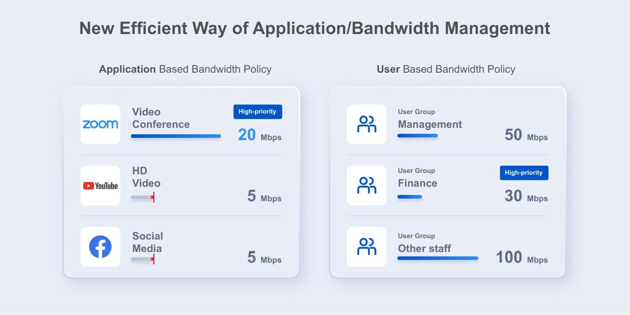Select the Application Based Bandwidth Policy heading
The width and height of the screenshot is (630, 315).
(x=185, y=69)
